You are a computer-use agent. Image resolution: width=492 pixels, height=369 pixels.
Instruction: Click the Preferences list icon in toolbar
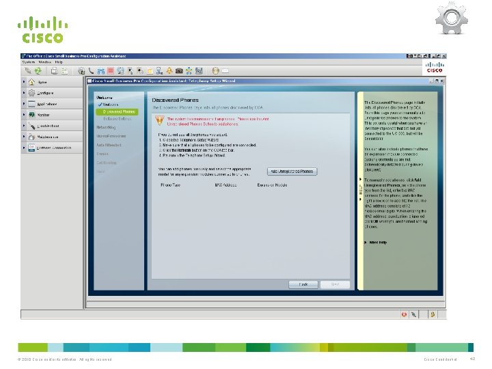pos(64,71)
